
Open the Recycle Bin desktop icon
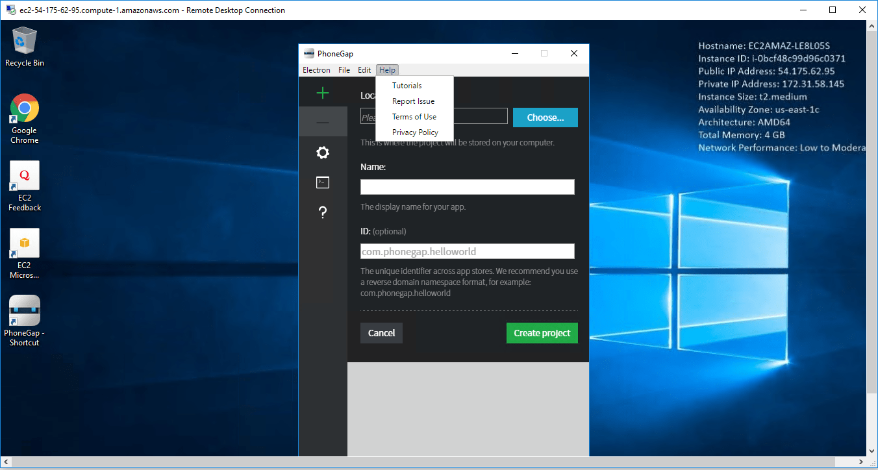25,47
